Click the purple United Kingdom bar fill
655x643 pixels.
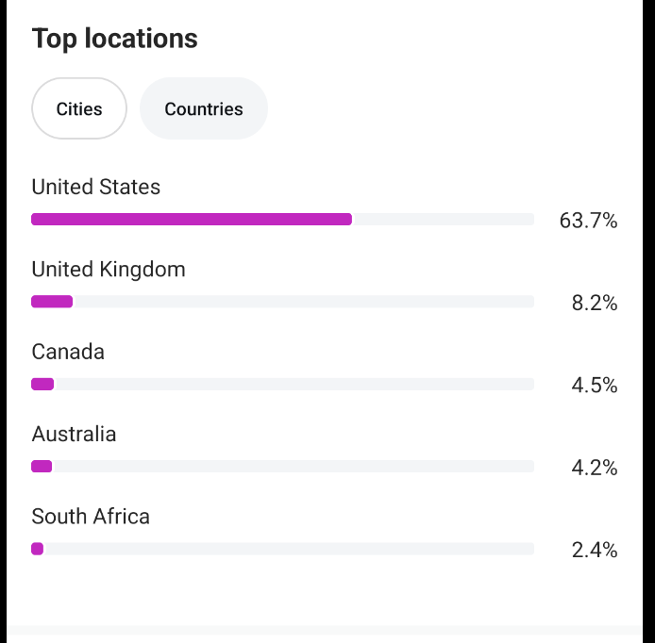pyautogui.click(x=52, y=302)
